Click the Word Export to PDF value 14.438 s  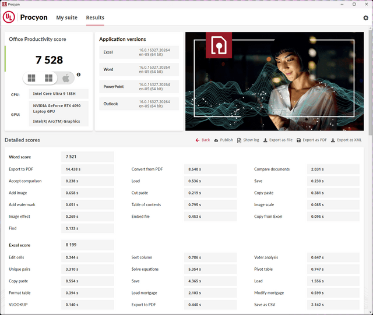(x=87, y=169)
